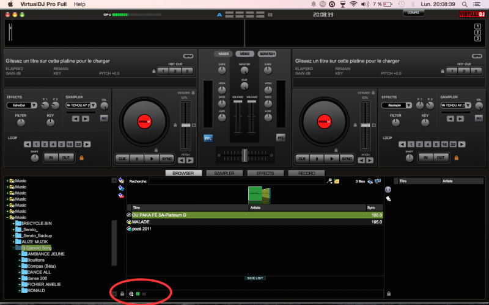Click the orange loop lock icon on left deck
489x305 pixels.
point(81,158)
